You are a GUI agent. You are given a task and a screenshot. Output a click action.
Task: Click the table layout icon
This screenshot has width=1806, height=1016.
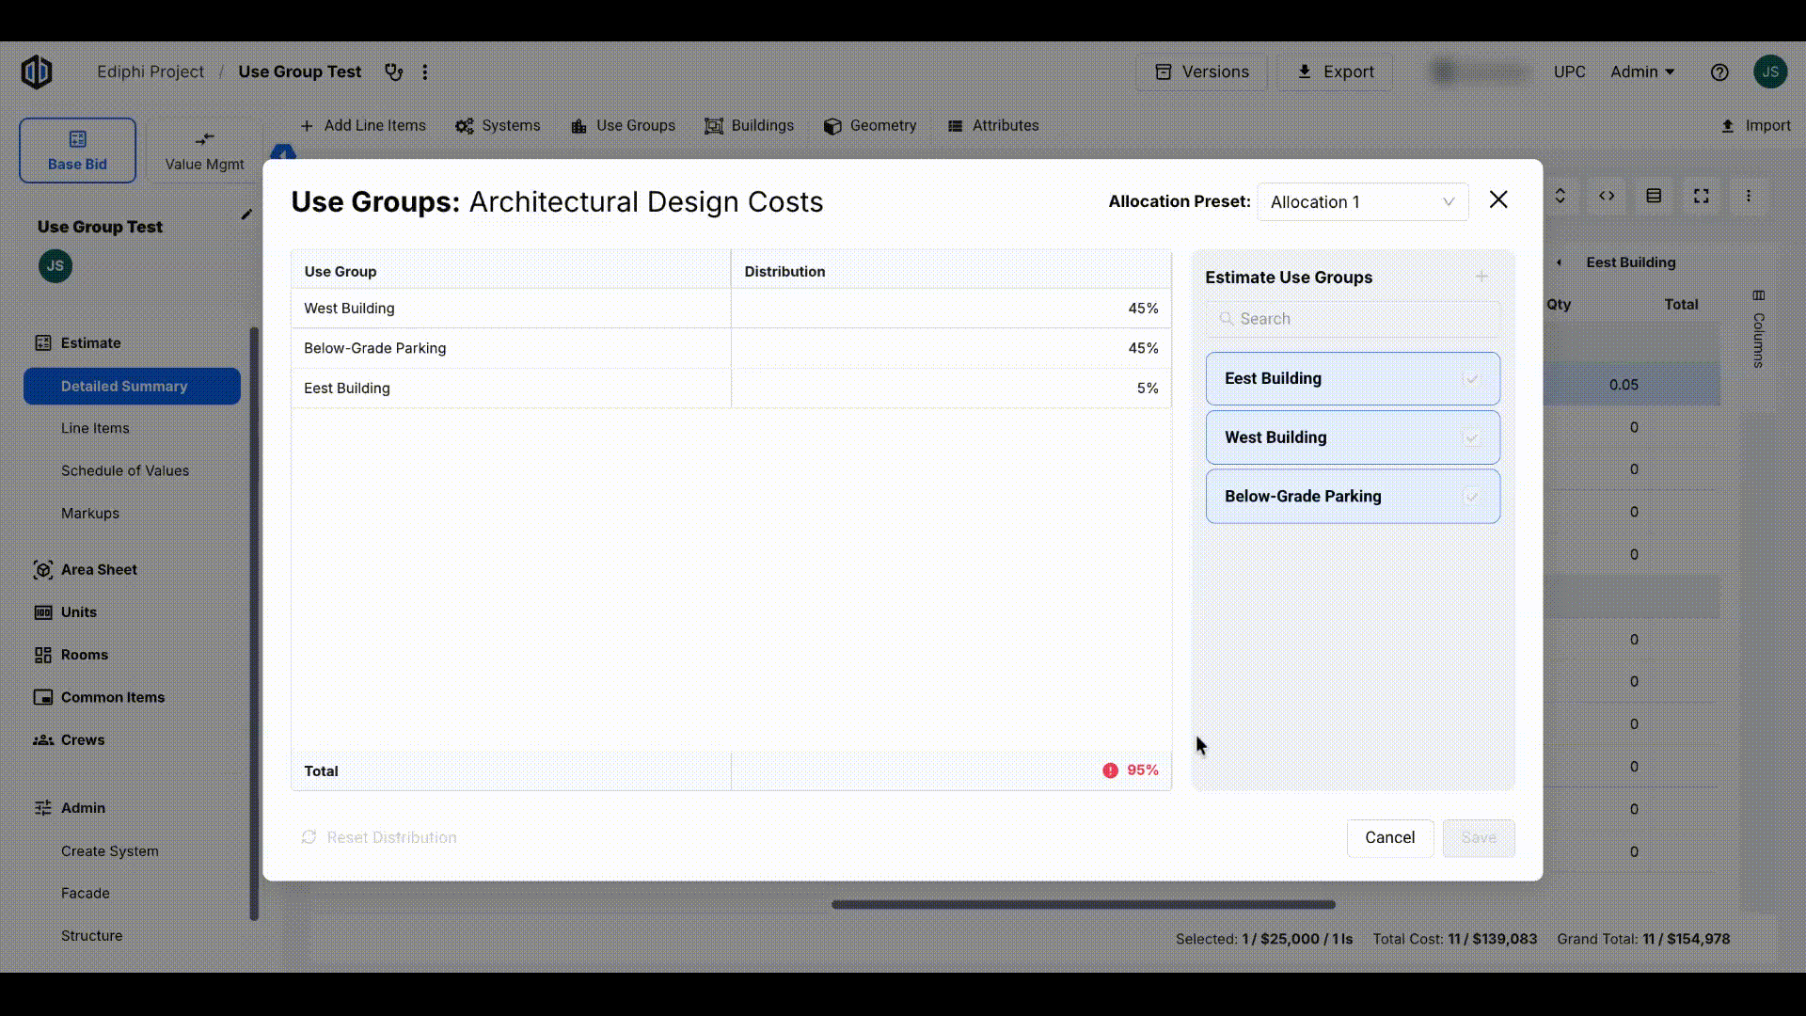click(1654, 196)
